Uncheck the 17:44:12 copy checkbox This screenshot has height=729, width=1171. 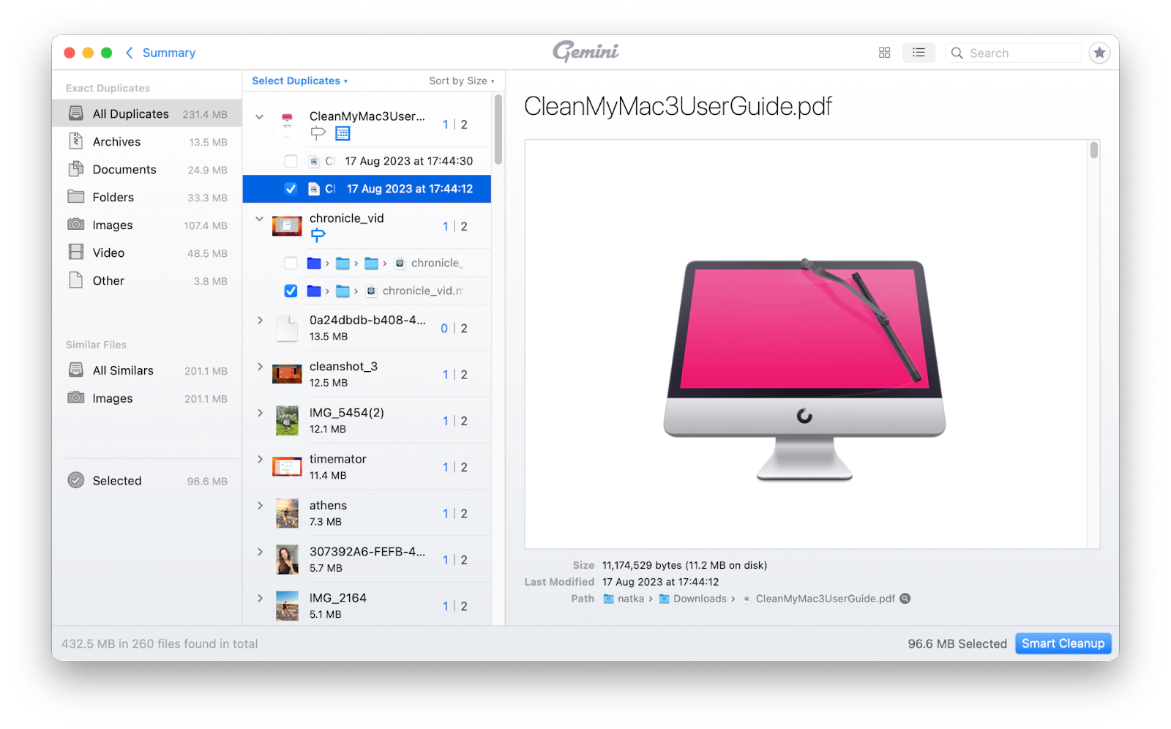pyautogui.click(x=291, y=189)
